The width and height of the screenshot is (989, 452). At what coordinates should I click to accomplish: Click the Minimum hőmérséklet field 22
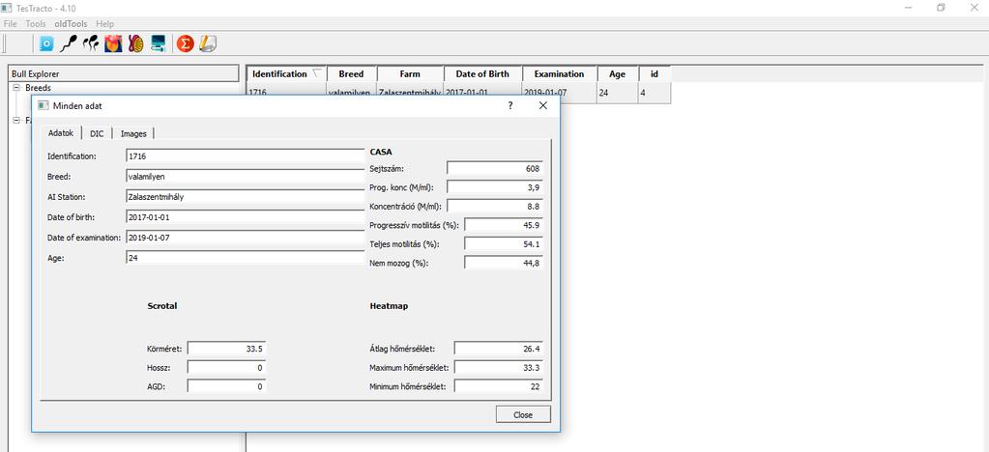click(x=498, y=386)
